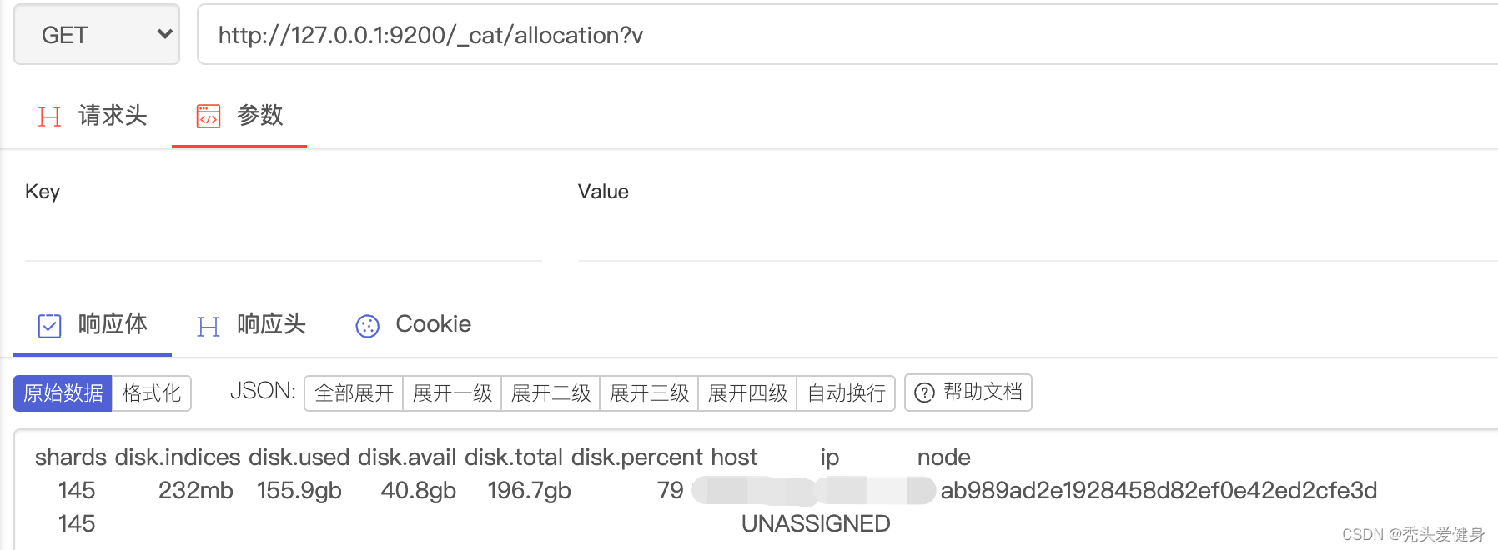Click the request URL input field

tap(834, 35)
